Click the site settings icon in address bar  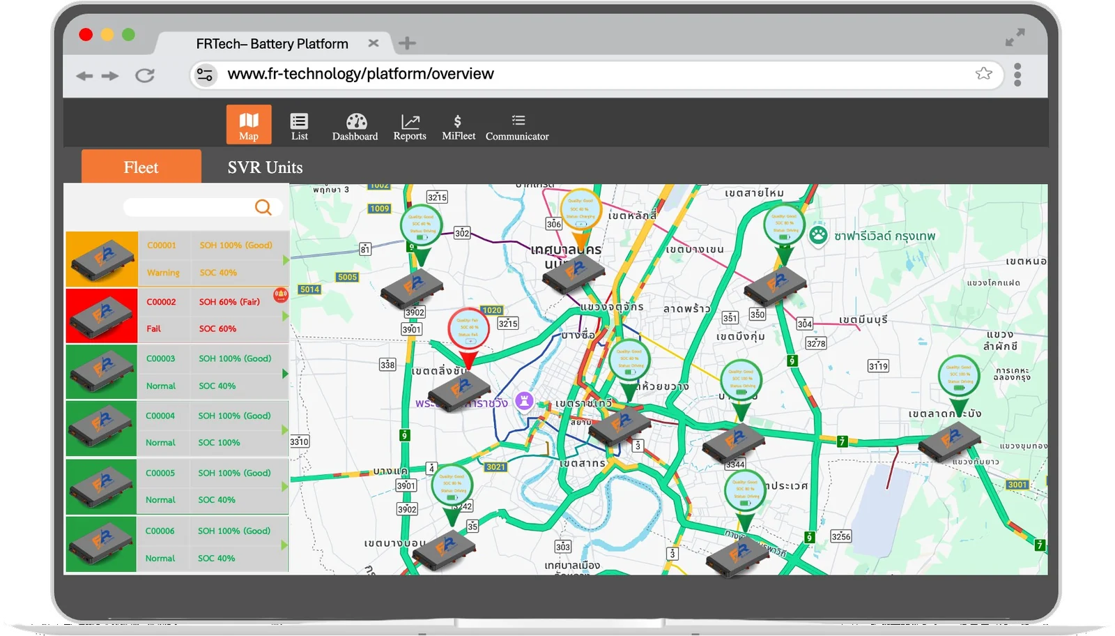coord(205,74)
